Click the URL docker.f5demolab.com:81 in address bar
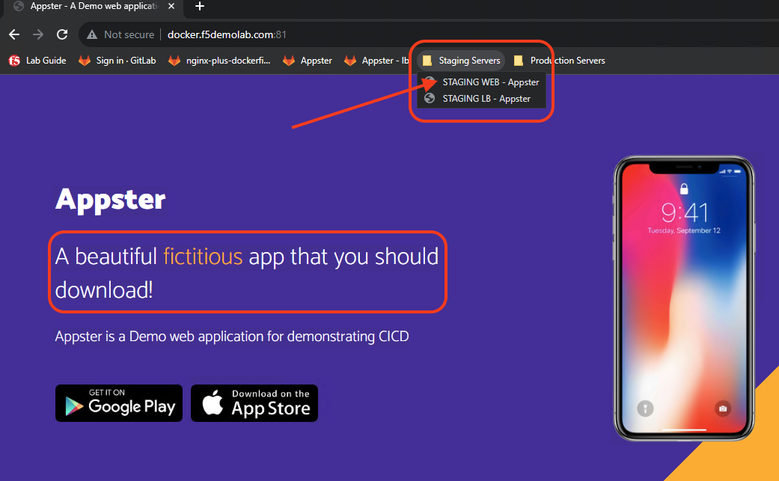This screenshot has height=481, width=779. (227, 34)
